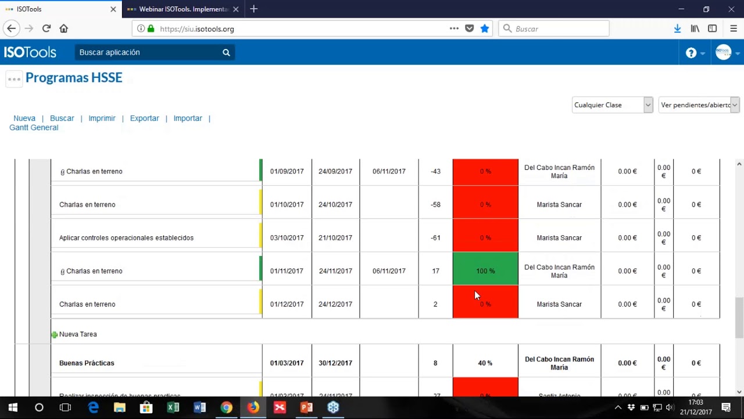Open the user profile avatar menu

coord(723,52)
